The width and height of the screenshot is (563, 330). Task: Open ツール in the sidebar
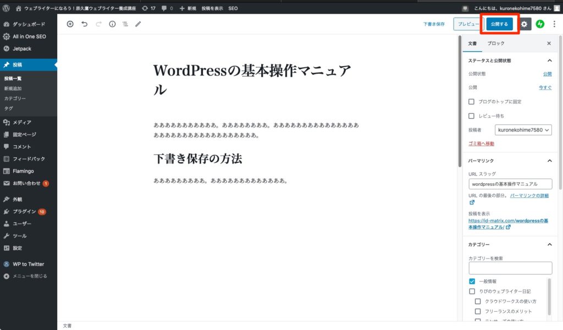pyautogui.click(x=29, y=236)
